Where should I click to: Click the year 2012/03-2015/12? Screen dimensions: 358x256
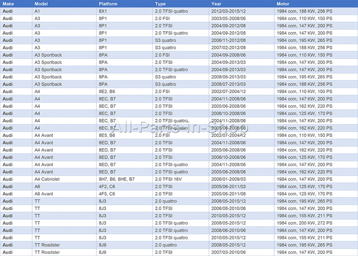(x=228, y=11)
